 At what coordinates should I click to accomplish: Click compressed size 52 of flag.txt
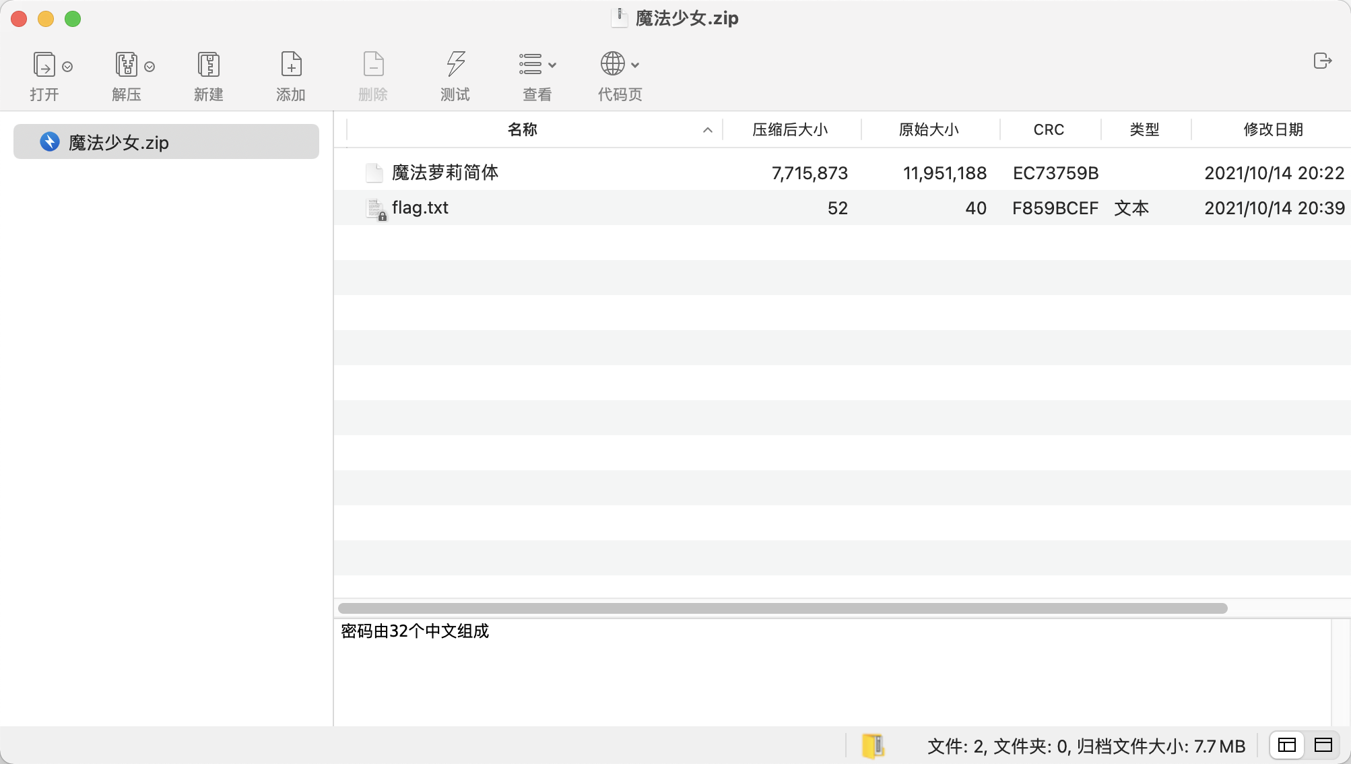click(x=838, y=208)
